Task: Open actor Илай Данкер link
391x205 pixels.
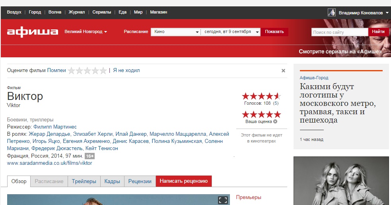Action: click(131, 134)
